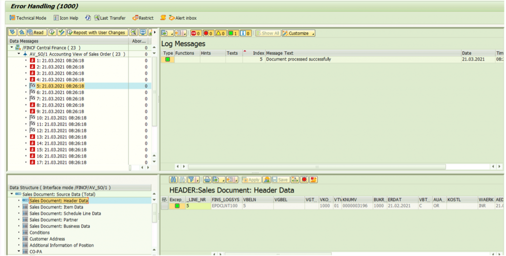Click the finished flag icon of message 10

32,117
